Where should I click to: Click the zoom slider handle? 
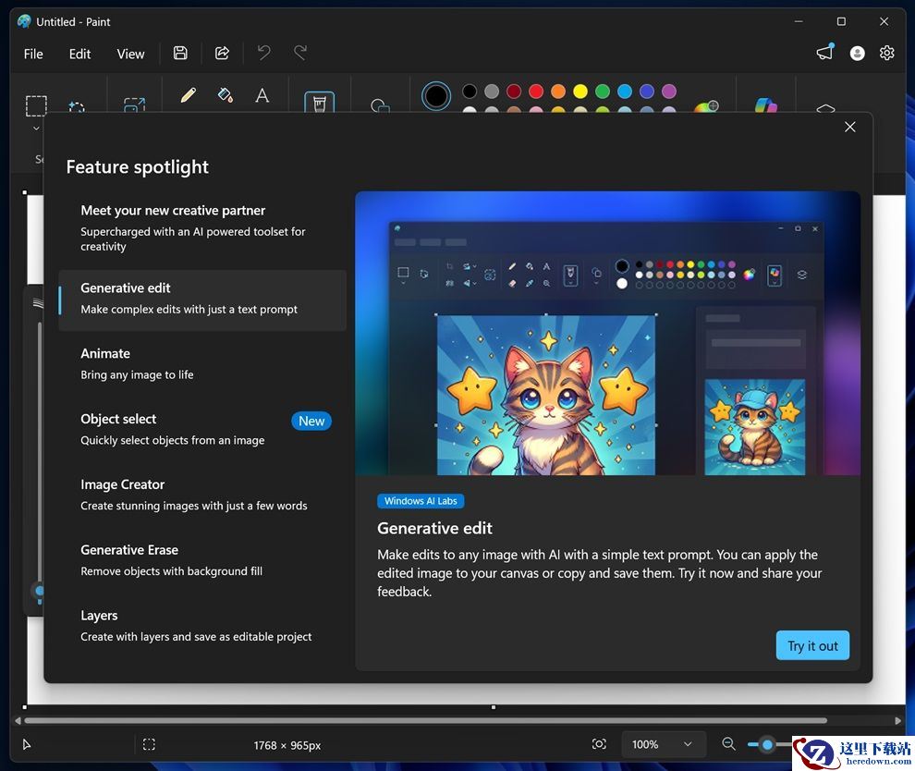767,744
